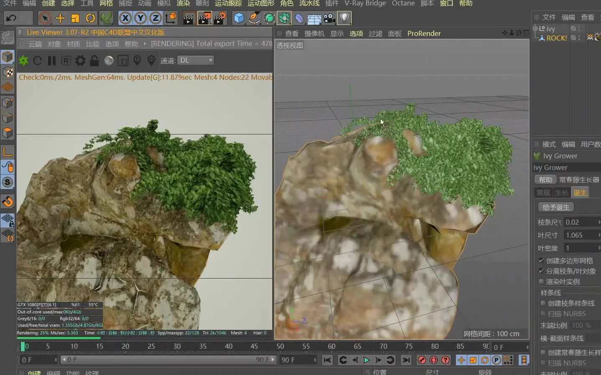
Task: Select the ROCK! object in object manager
Action: [557, 38]
